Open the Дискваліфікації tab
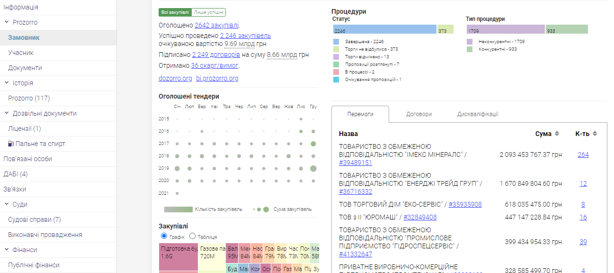Viewport: 614px width, 273px height. pyautogui.click(x=478, y=114)
